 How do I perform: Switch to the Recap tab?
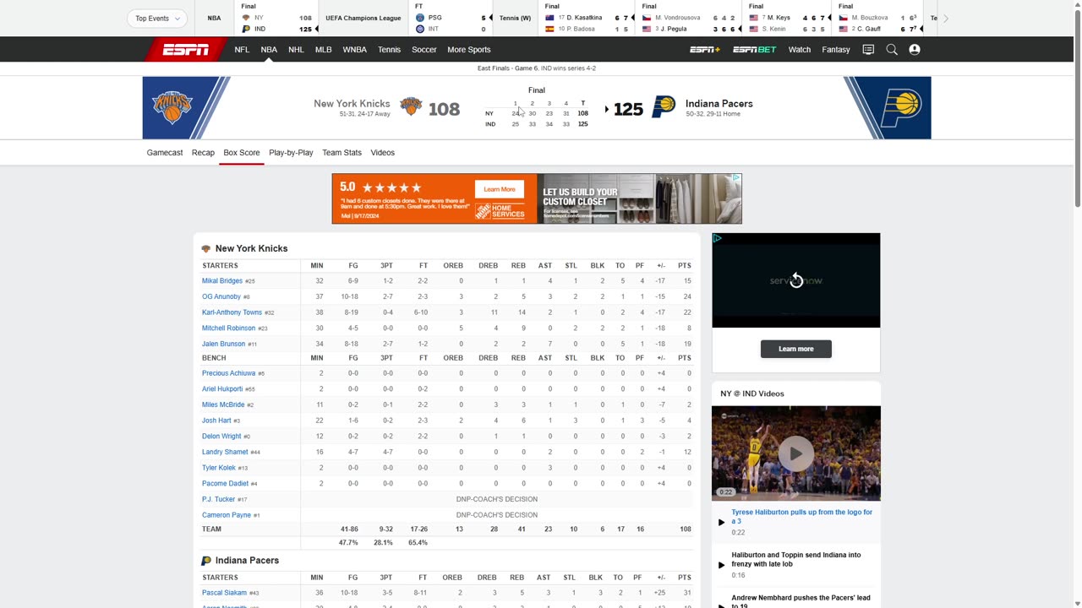coord(203,153)
